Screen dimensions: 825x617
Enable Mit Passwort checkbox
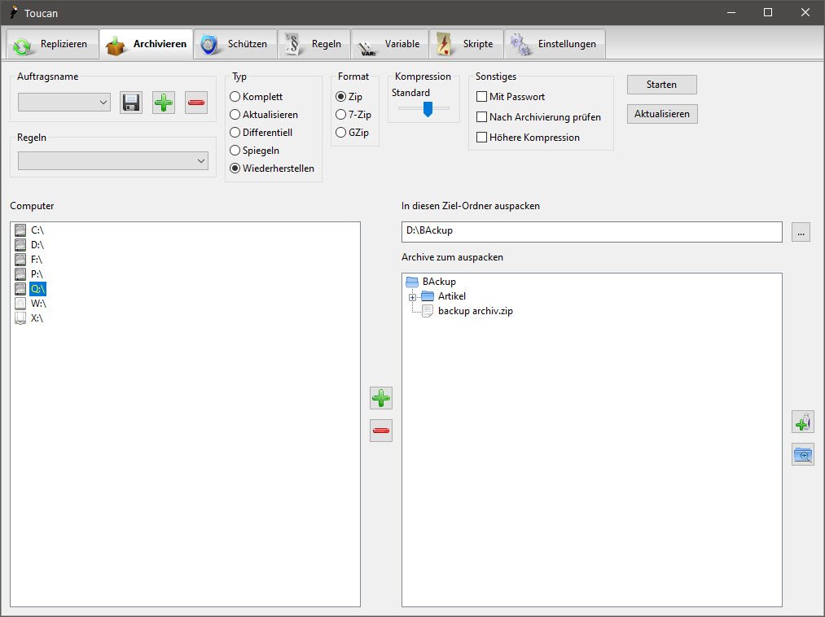click(x=481, y=97)
